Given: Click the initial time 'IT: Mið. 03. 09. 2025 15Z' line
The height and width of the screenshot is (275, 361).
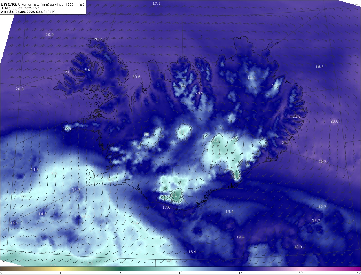Looking at the screenshot, I should point(20,8).
